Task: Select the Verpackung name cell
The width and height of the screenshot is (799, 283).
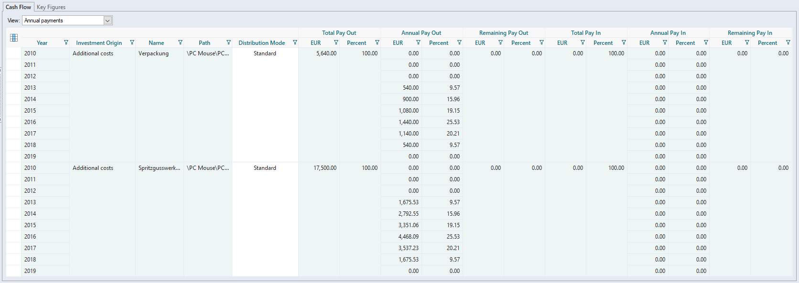Action: (153, 53)
